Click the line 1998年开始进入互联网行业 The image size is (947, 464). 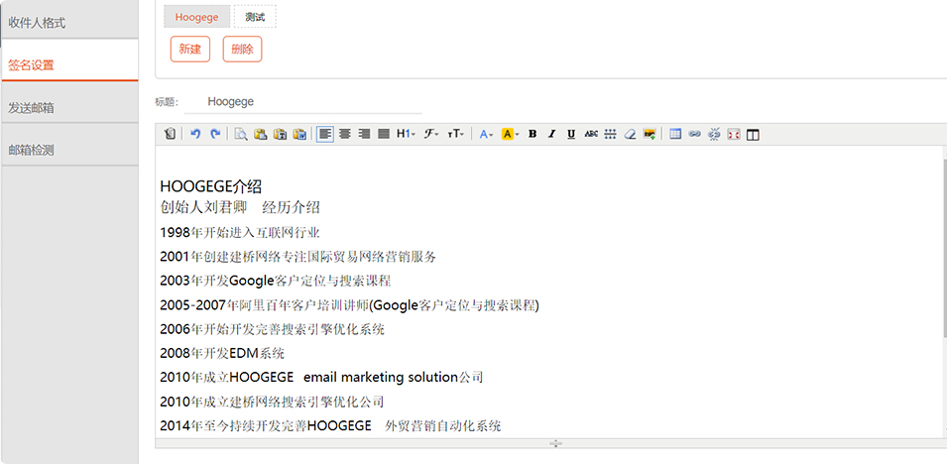tap(240, 232)
